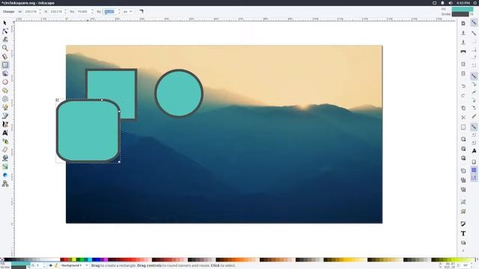Select the Spiral tool
Image resolution: width=479 pixels, height=269 pixels.
5,99
